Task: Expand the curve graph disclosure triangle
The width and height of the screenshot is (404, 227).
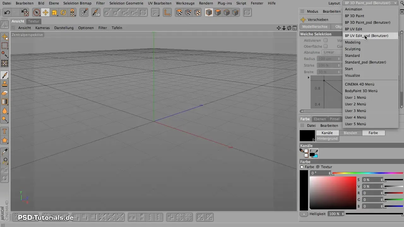Action: (309, 77)
